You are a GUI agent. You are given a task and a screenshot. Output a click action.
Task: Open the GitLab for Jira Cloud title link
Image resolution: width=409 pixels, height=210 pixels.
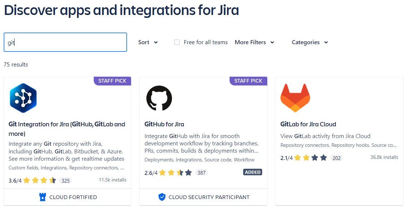pyautogui.click(x=308, y=125)
